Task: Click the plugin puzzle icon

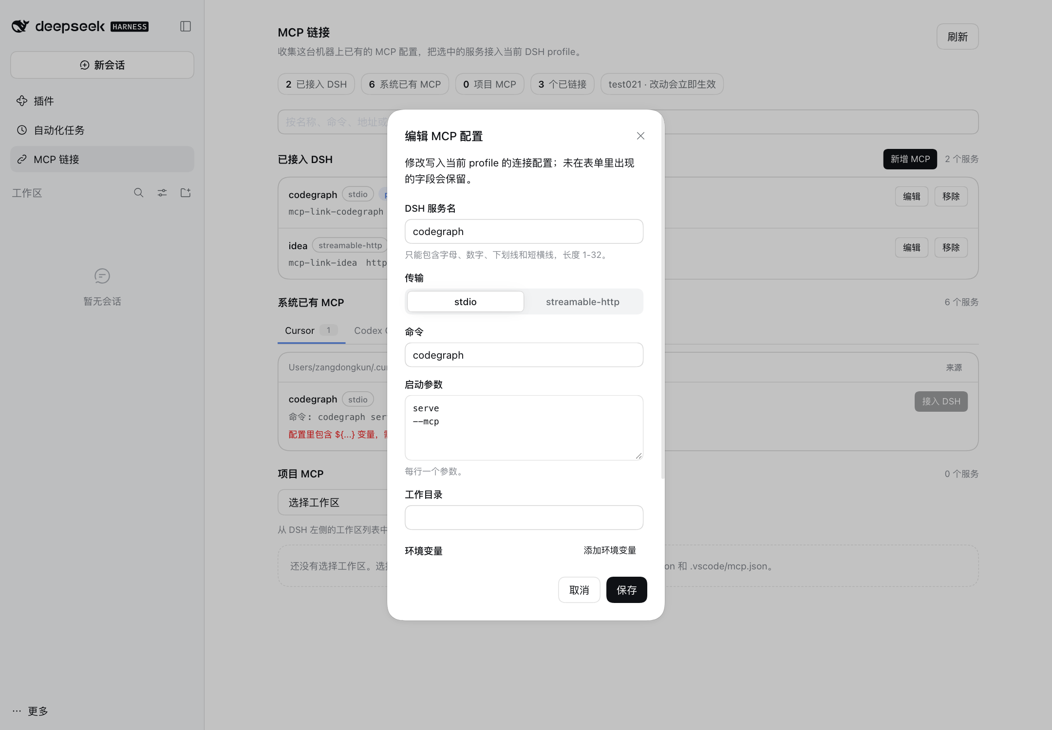Action: pyautogui.click(x=22, y=101)
